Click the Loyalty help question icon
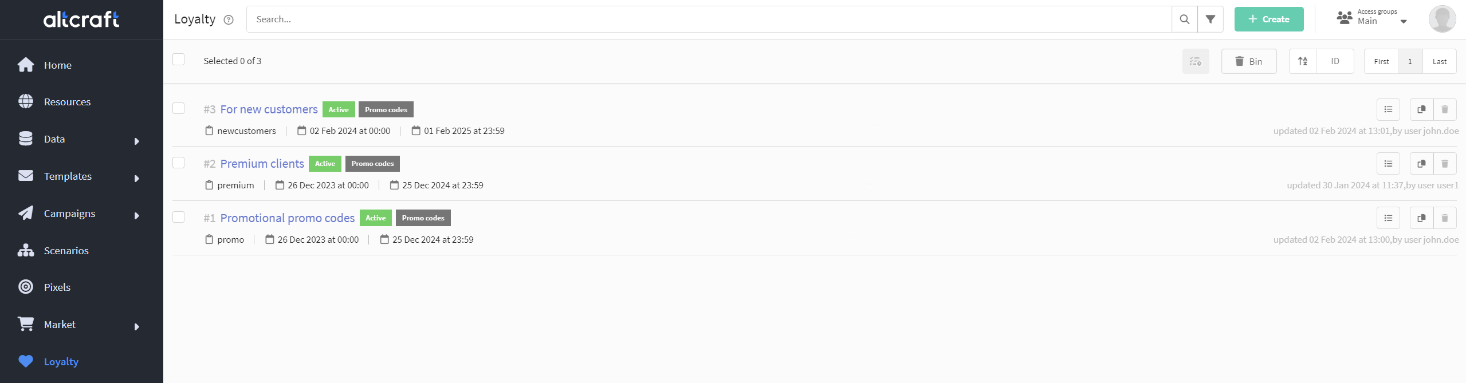This screenshot has height=383, width=1466. (229, 20)
